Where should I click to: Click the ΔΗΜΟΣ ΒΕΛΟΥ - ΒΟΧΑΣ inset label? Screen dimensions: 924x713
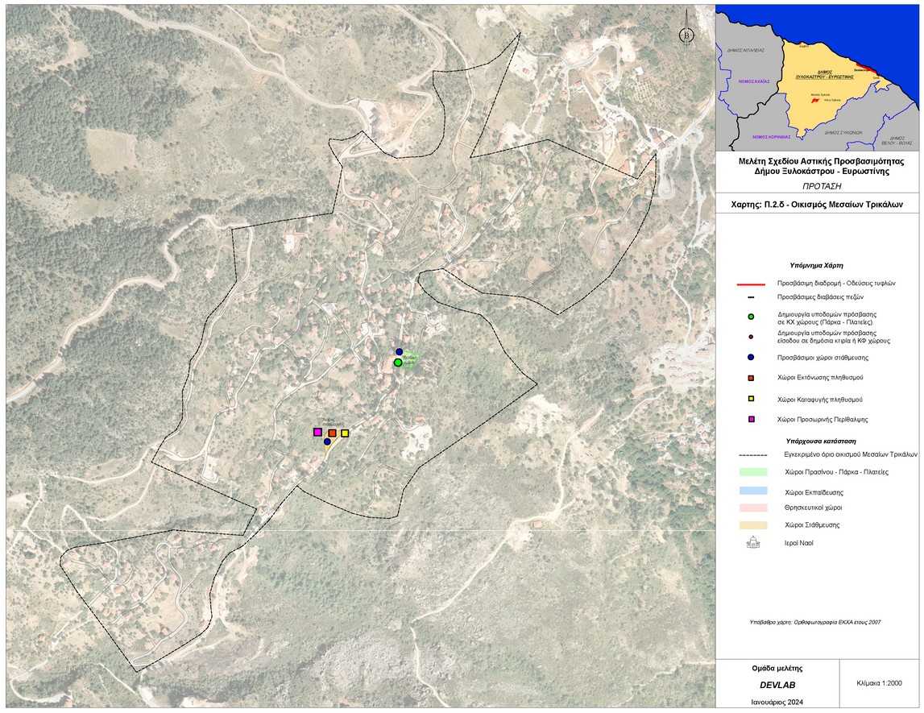coord(897,140)
